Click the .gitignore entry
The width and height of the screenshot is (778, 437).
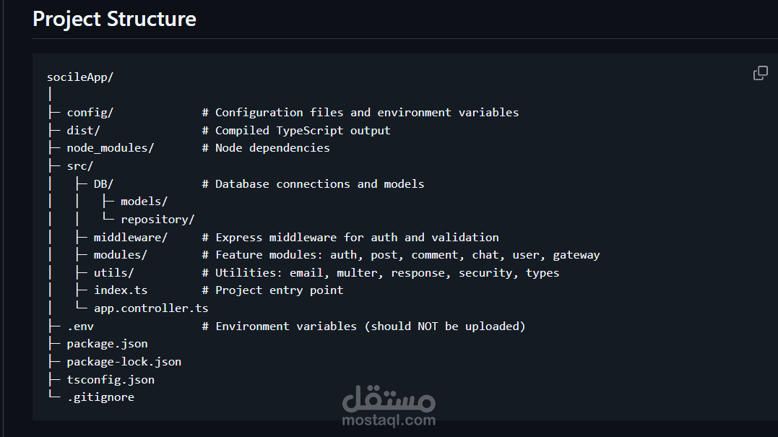coord(100,397)
